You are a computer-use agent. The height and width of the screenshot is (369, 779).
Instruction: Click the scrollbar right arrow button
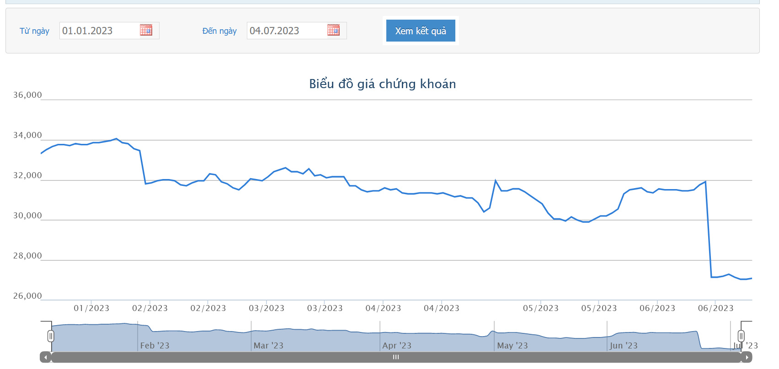(747, 357)
